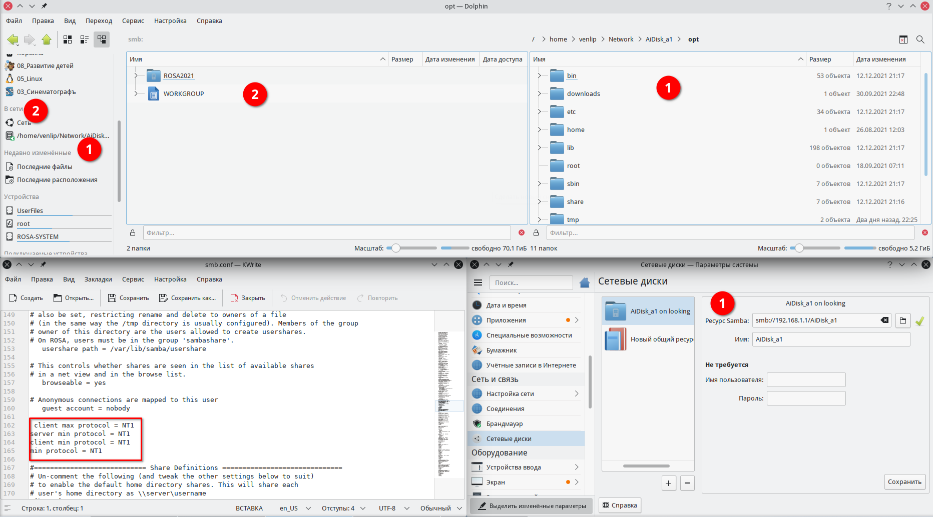Expand the ROSA2021 folder tree node
933x517 pixels.
pos(136,76)
